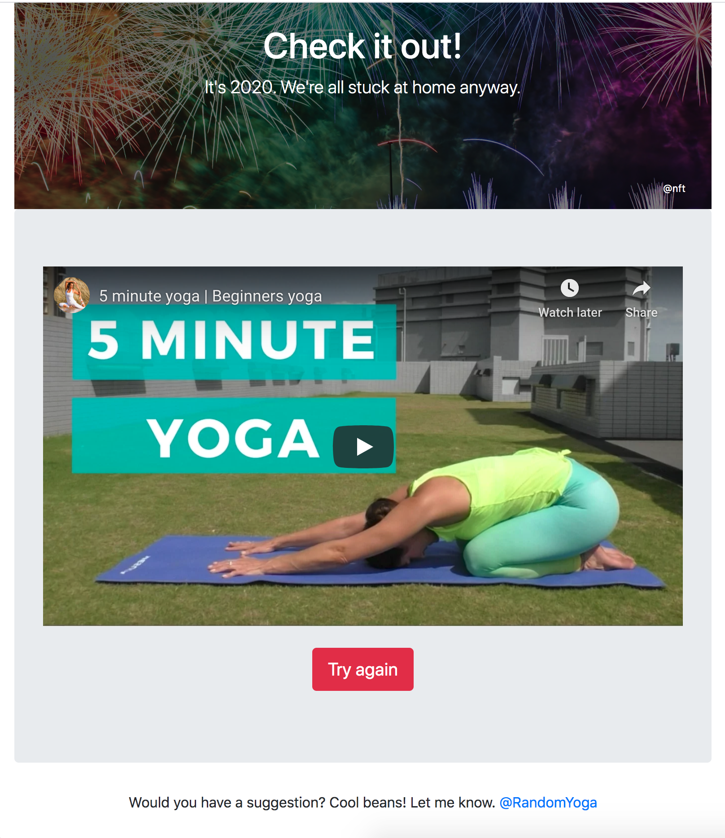The image size is (725, 838).
Task: Click the @nft photo credit
Action: pos(674,188)
